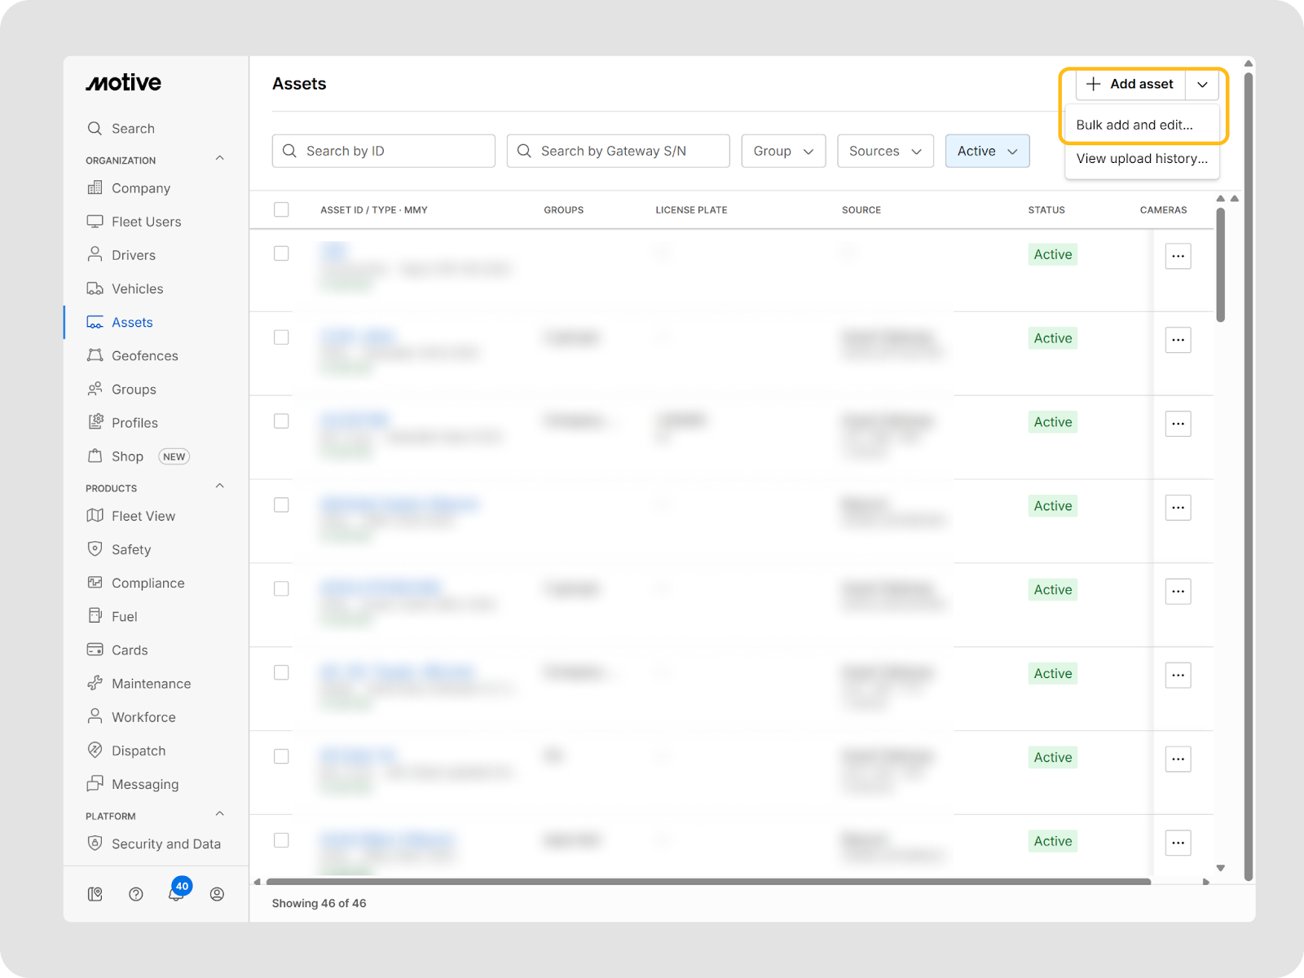Click the magnifier icon beside sidebar Search
The width and height of the screenshot is (1304, 978).
[x=95, y=129]
